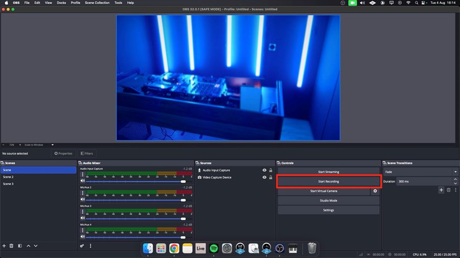Open the File menu
460x258 pixels.
pyautogui.click(x=27, y=3)
